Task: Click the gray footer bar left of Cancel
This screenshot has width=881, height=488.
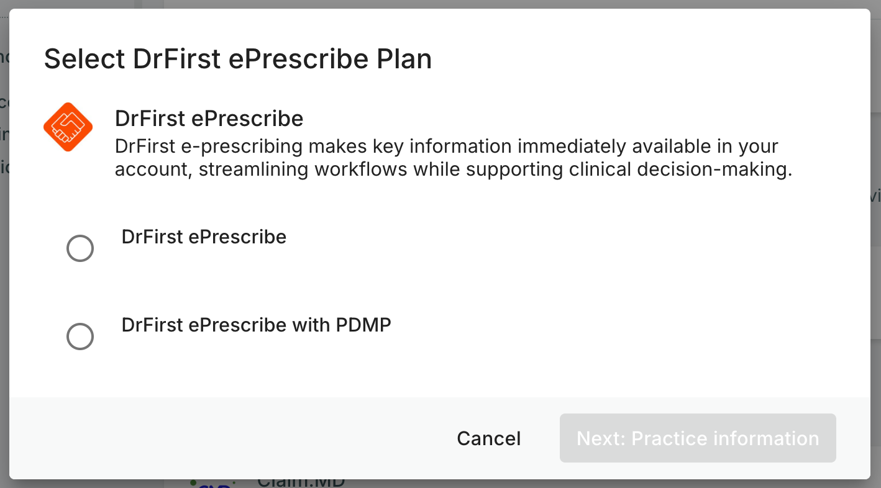Action: click(224, 438)
